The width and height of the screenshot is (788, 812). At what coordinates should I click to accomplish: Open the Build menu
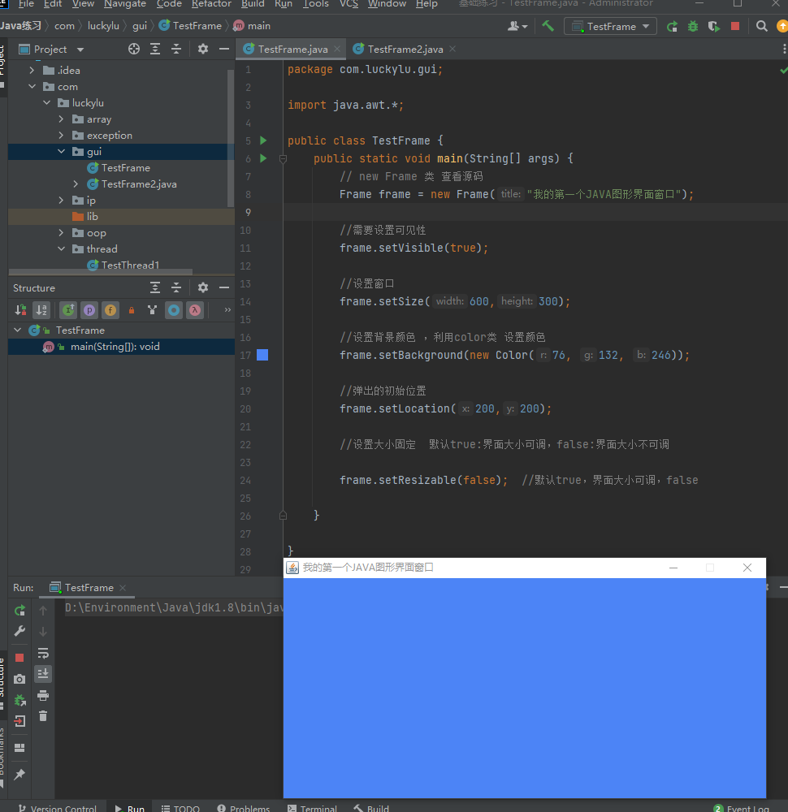pos(253,4)
